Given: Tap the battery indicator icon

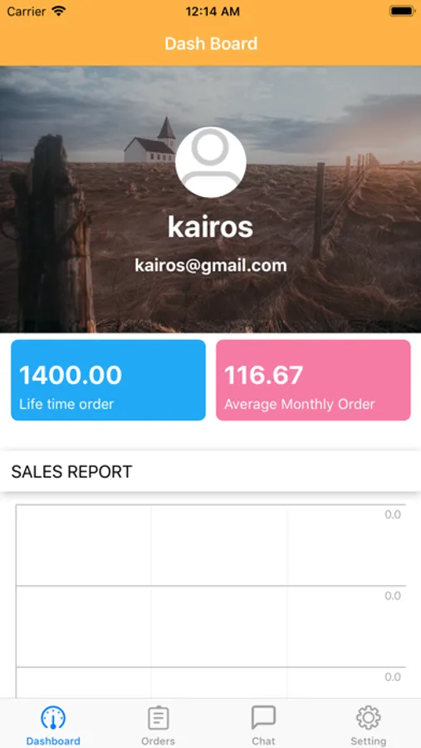Looking at the screenshot, I should (x=401, y=12).
